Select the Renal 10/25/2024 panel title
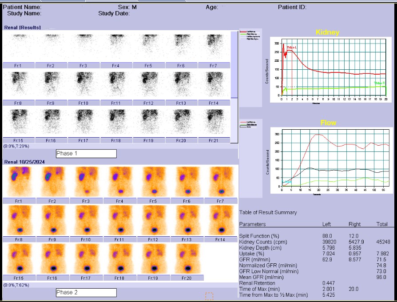397x302 pixels. 25,162
